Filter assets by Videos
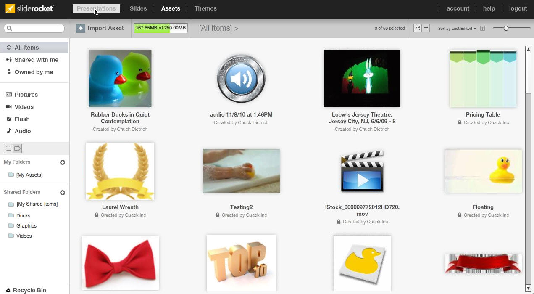Screen dimensions: 534x294 pyautogui.click(x=24, y=107)
